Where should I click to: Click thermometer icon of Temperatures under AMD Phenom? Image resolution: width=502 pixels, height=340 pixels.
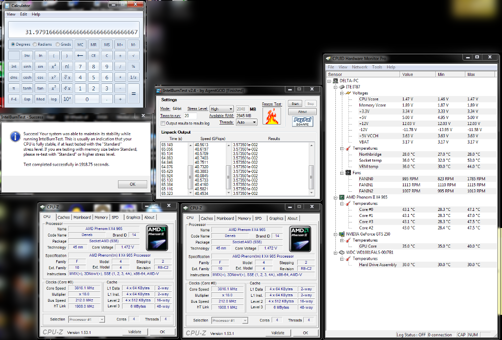click(x=348, y=203)
